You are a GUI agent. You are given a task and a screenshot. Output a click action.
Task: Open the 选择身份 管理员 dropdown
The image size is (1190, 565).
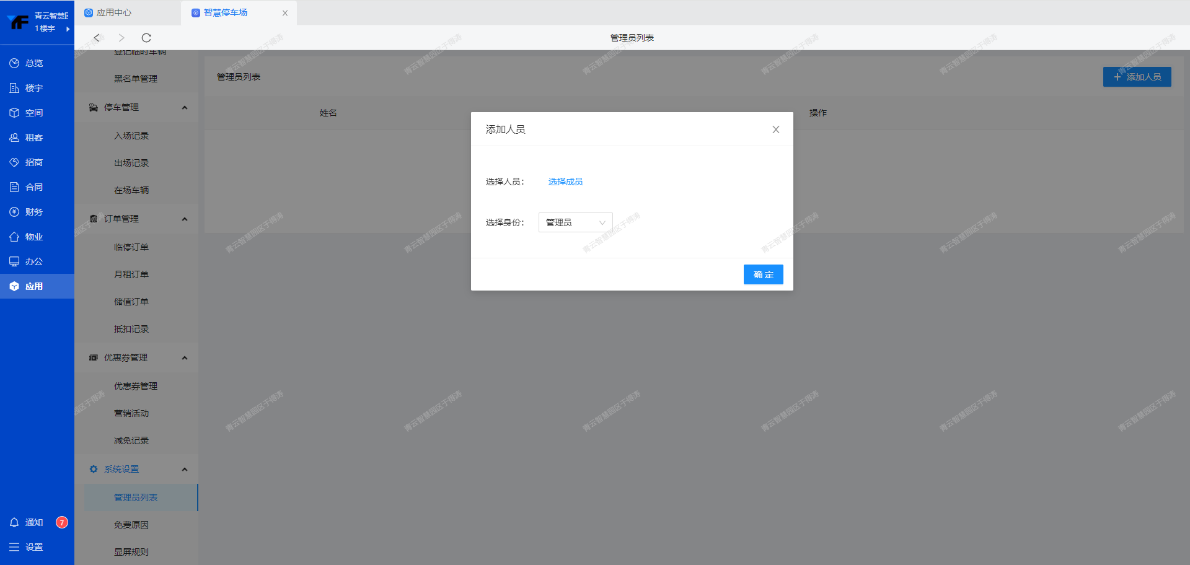coord(575,222)
